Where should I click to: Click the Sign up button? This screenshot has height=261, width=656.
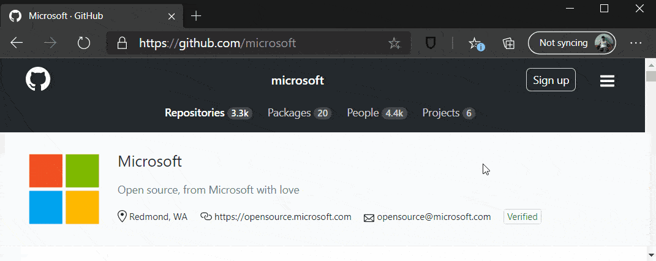[x=551, y=80]
